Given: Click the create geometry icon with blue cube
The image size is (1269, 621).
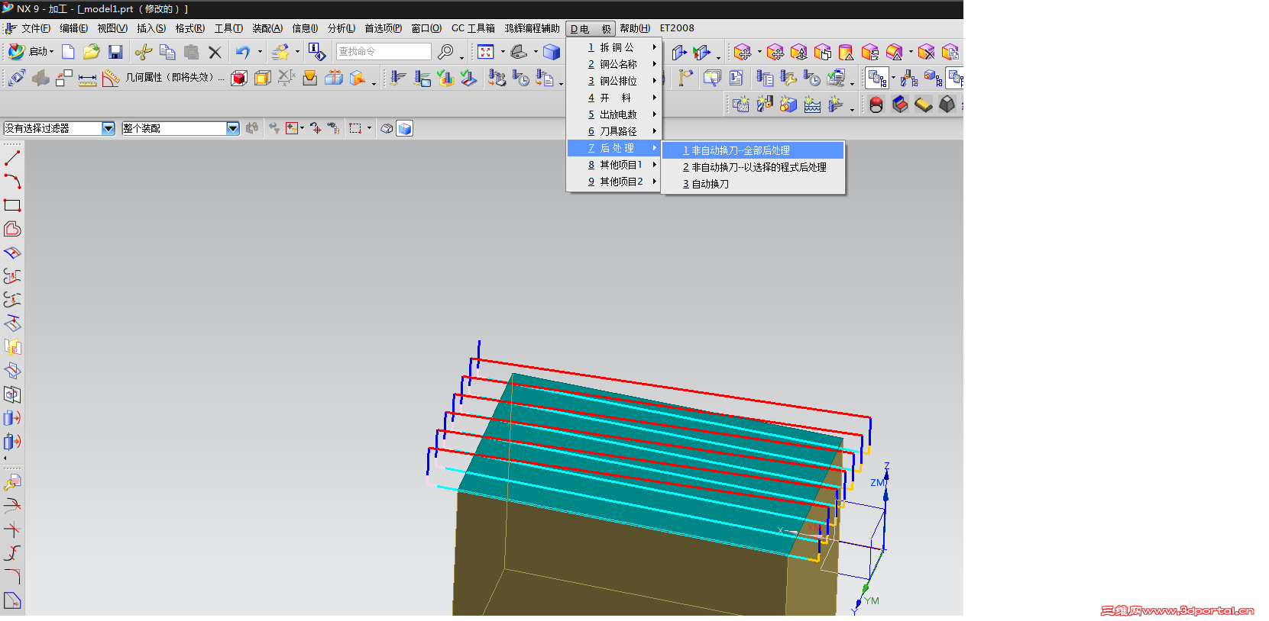Looking at the screenshot, I should tap(788, 104).
